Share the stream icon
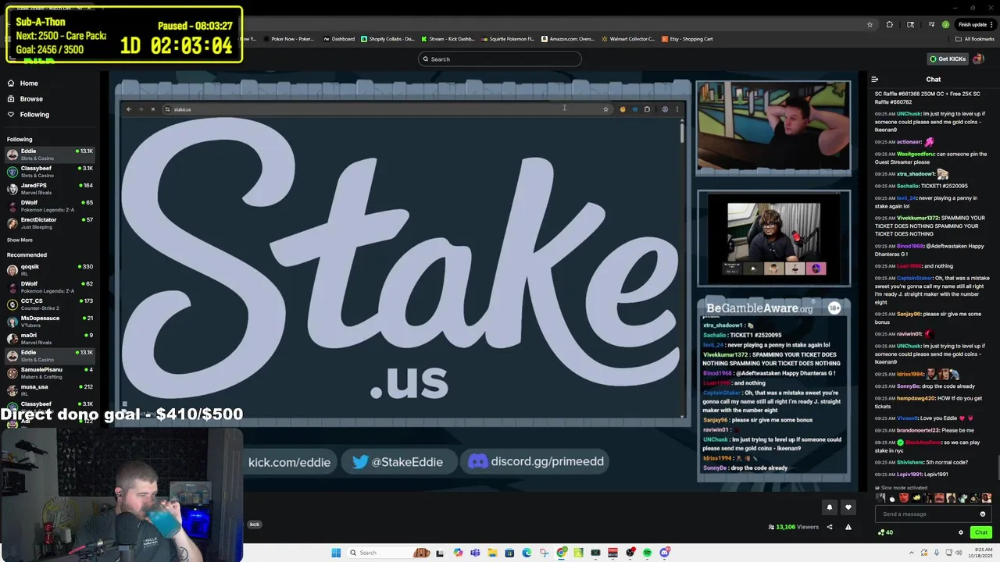Image resolution: width=1000 pixels, height=562 pixels. [x=830, y=527]
